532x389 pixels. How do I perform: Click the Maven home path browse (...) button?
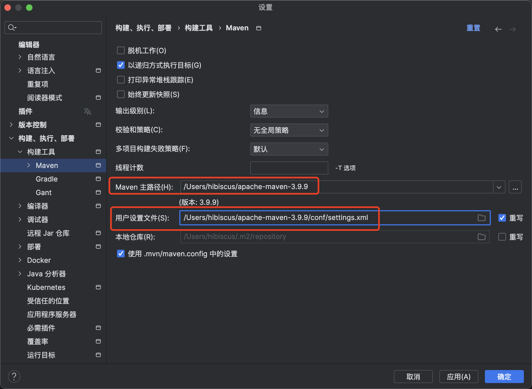[515, 187]
